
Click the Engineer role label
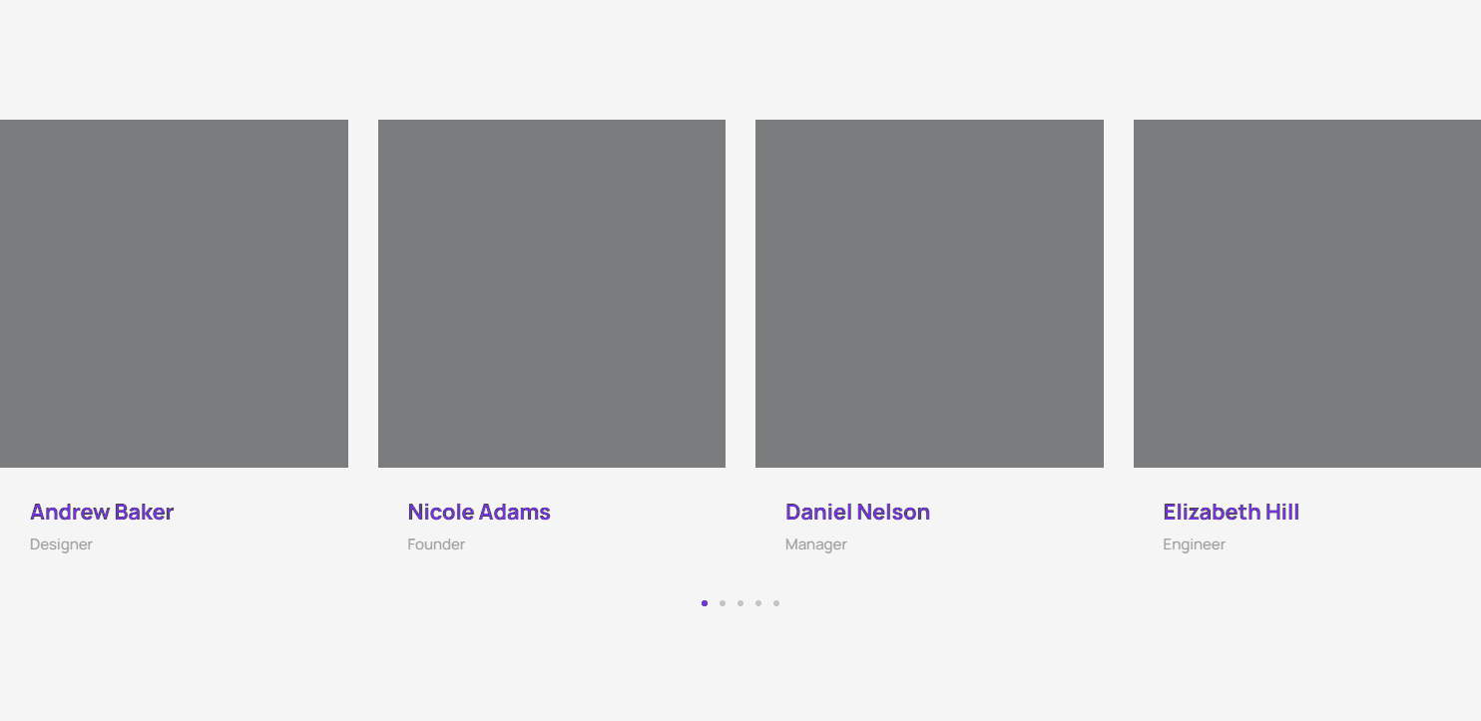[x=1194, y=544]
